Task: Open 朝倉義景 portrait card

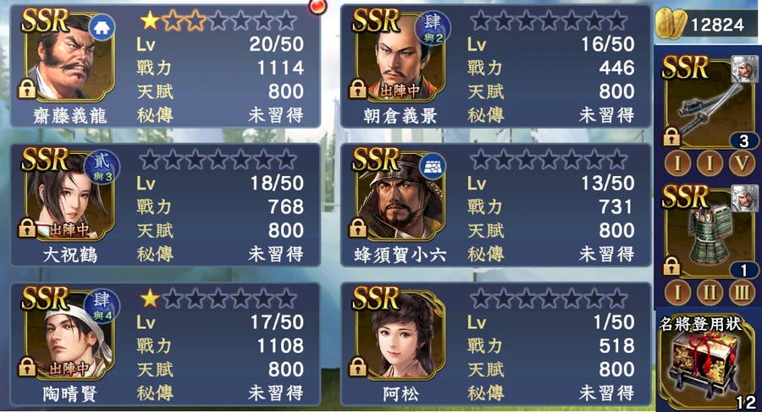Action: click(399, 56)
